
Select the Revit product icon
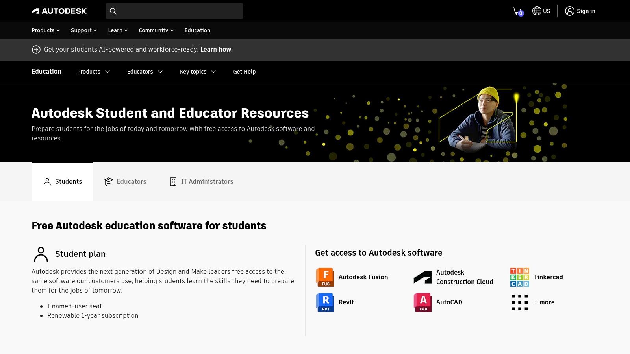coord(325,302)
